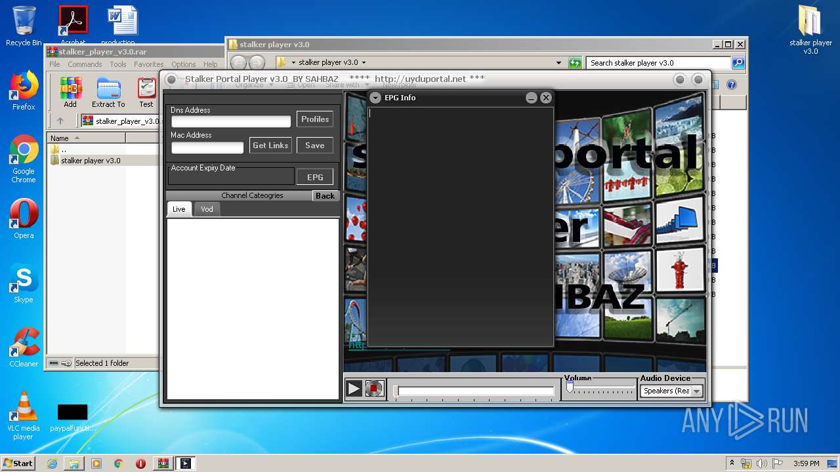Click the Profiles button
This screenshot has width=840, height=472.
315,119
